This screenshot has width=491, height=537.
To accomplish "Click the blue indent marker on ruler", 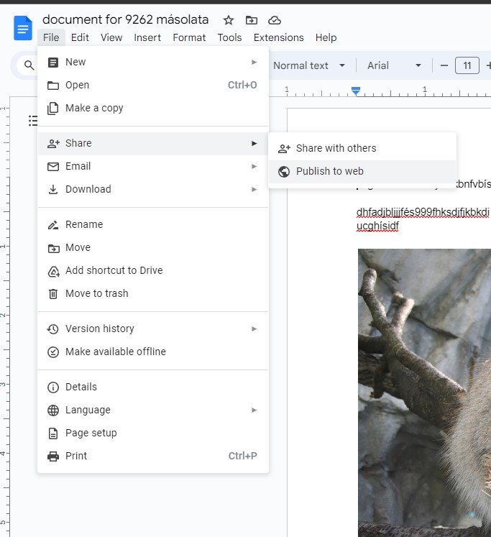I will click(356, 91).
